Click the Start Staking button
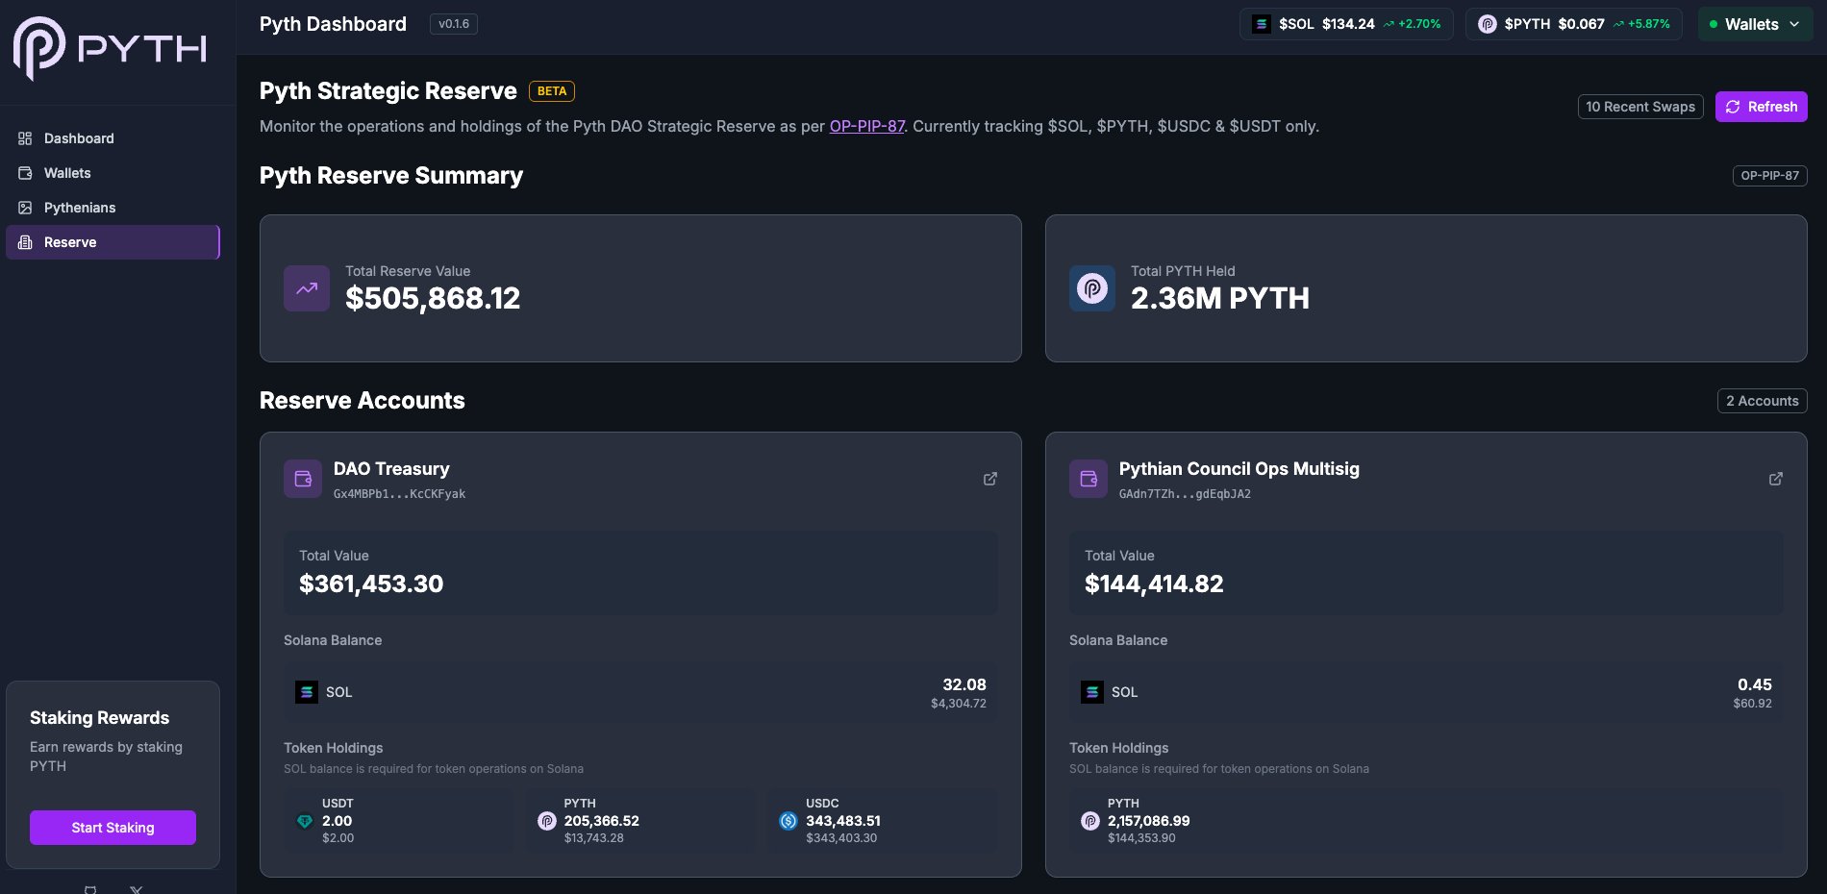The height and width of the screenshot is (894, 1827). click(x=113, y=828)
